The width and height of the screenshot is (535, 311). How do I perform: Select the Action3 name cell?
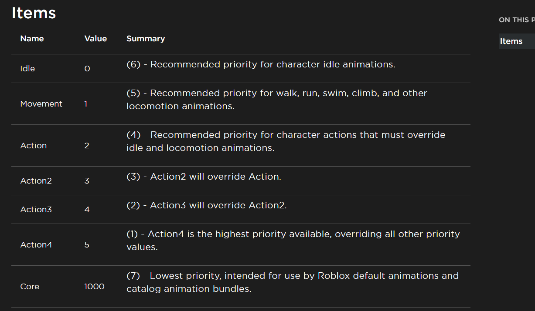[x=36, y=210]
